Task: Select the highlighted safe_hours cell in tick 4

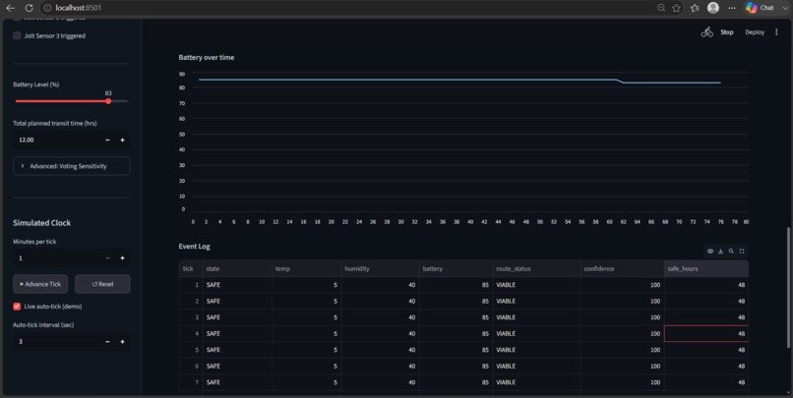Action: click(706, 333)
